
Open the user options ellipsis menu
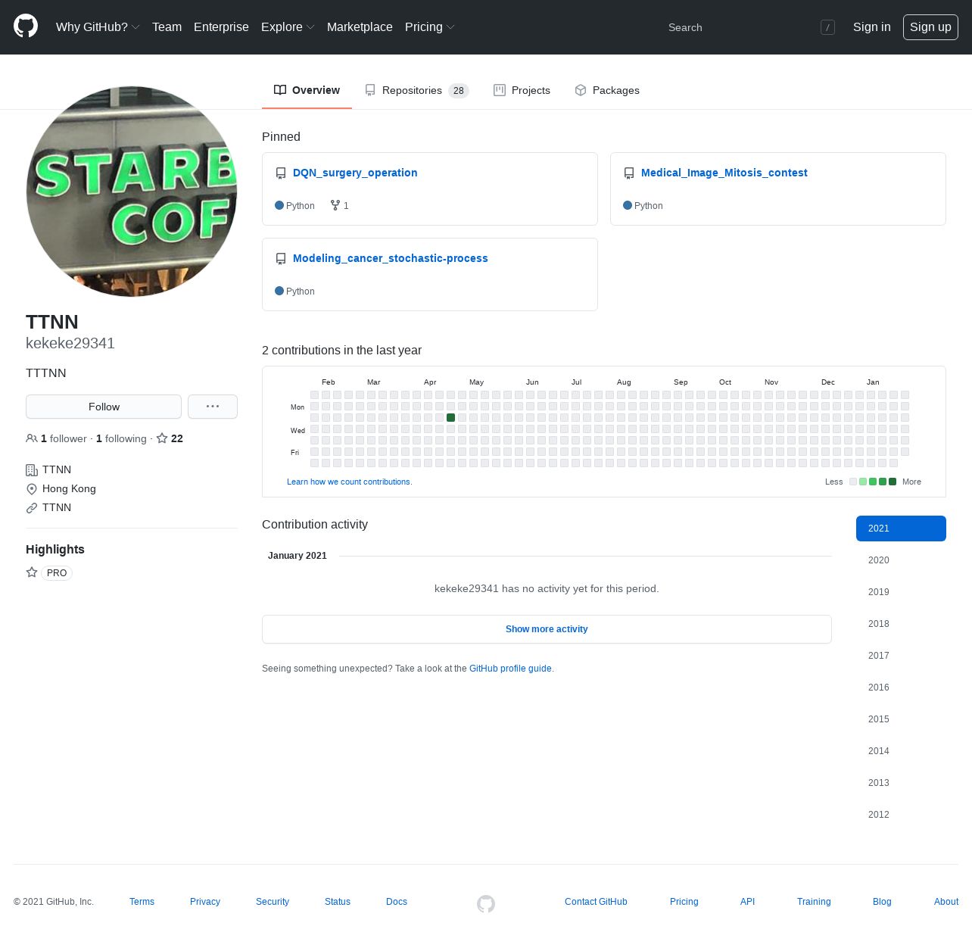click(213, 407)
